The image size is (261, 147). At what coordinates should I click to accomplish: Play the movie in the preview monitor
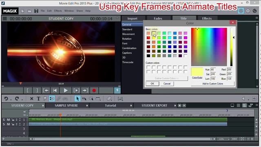tap(65, 91)
